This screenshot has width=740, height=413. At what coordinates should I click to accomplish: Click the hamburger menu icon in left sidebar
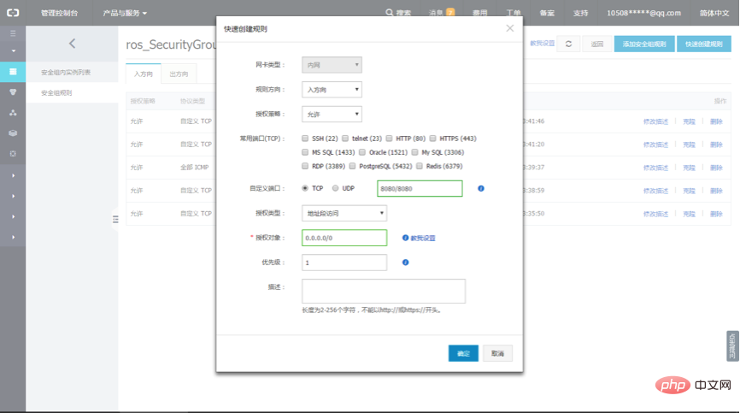[x=13, y=33]
